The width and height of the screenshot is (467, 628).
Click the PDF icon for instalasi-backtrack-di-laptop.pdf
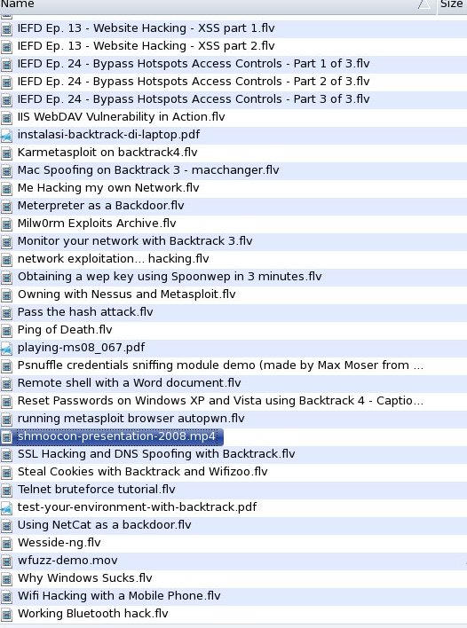point(6,136)
